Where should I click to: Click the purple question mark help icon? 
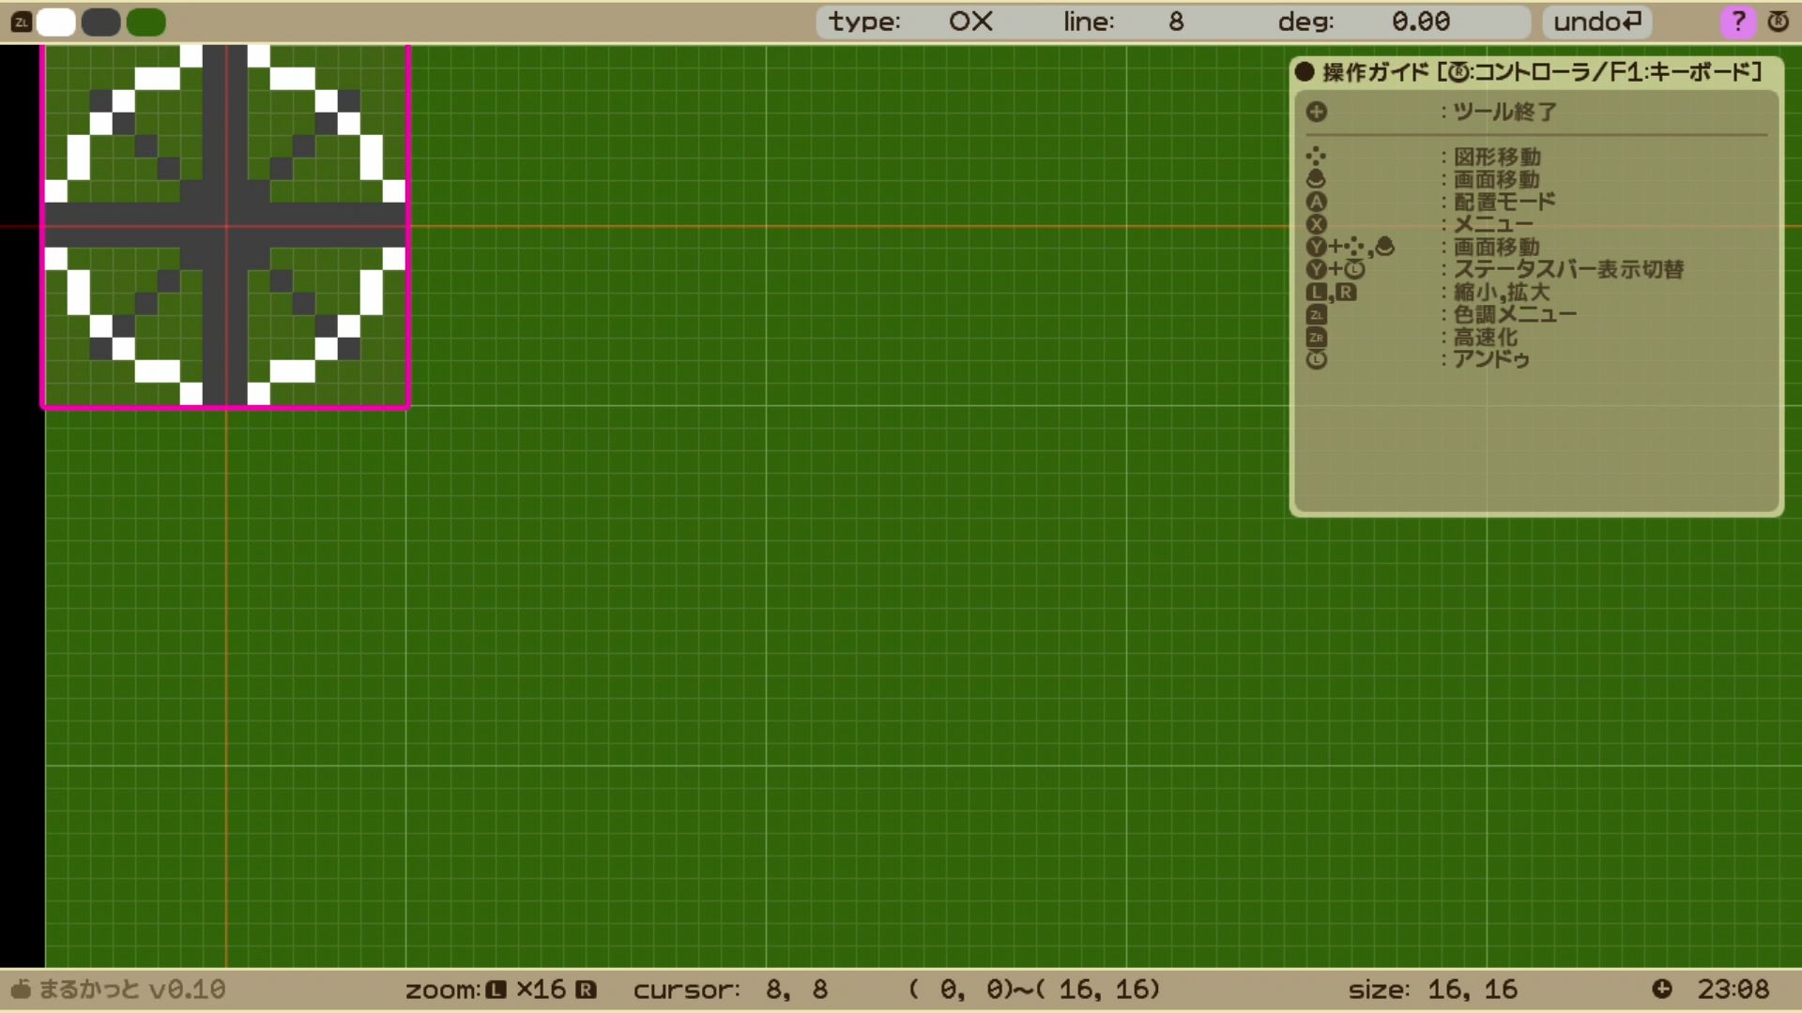click(x=1737, y=22)
